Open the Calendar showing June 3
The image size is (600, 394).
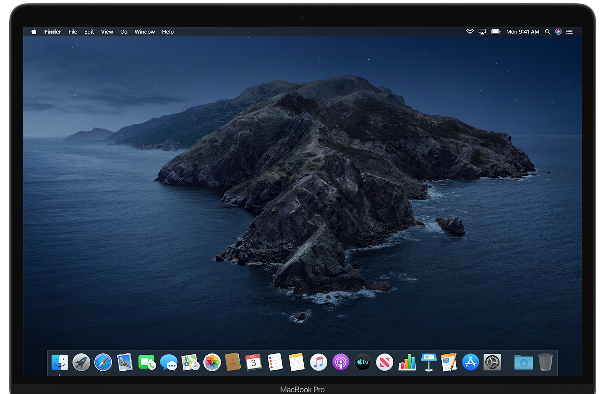point(253,362)
